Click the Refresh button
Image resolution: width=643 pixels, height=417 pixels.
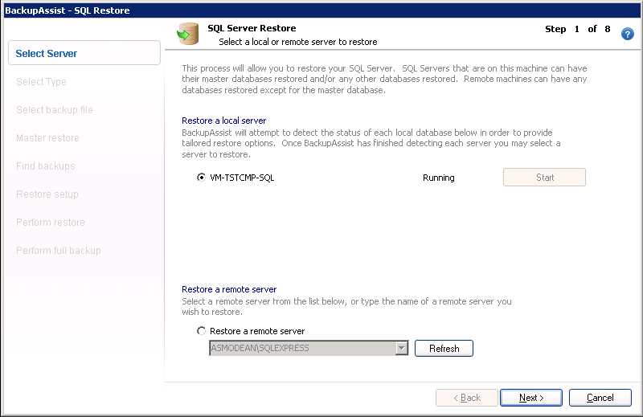click(x=444, y=348)
